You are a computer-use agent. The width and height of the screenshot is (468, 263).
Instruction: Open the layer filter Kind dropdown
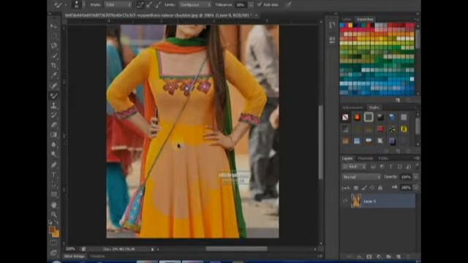coord(354,167)
